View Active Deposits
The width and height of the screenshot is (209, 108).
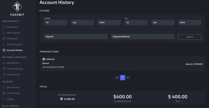(15, 45)
